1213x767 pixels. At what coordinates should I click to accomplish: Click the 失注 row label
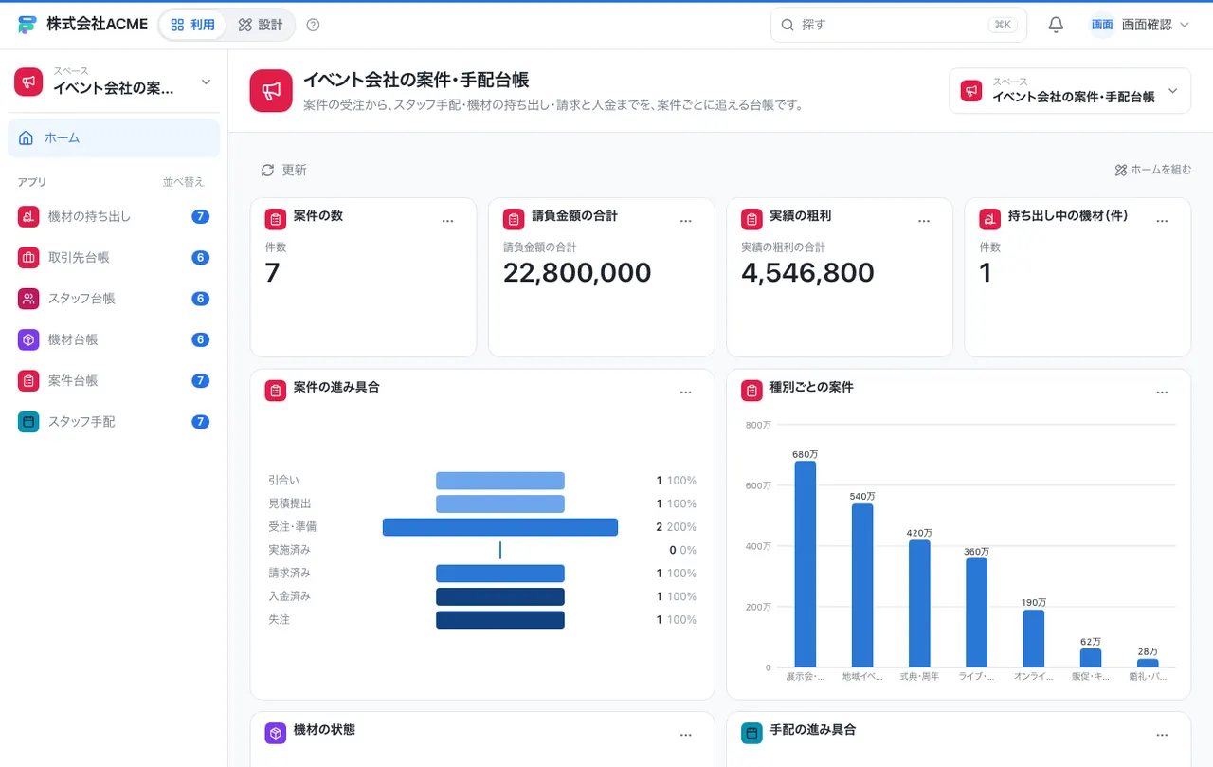[279, 619]
